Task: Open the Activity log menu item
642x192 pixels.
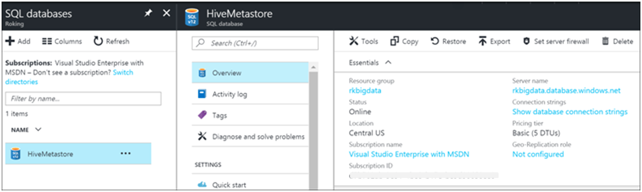Action: (x=250, y=94)
